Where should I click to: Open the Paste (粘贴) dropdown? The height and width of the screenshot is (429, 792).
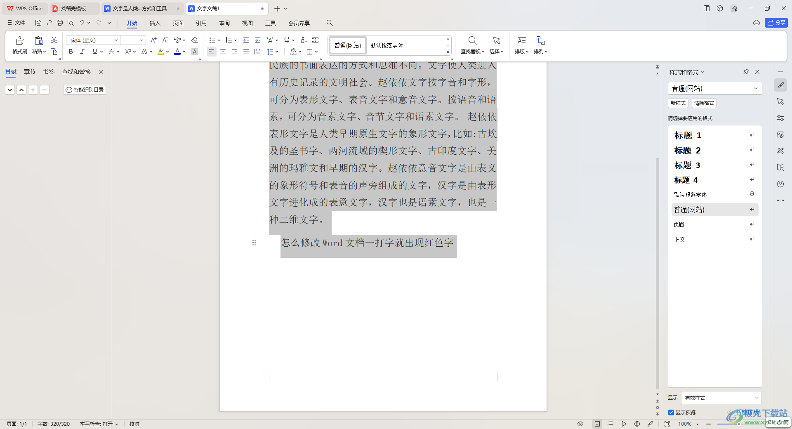[x=39, y=52]
